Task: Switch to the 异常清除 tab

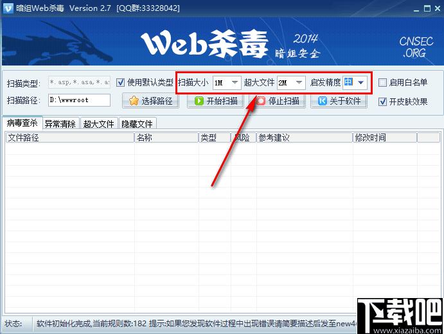Action: point(60,124)
